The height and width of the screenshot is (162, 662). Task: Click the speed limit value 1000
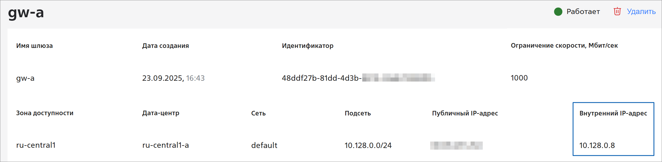coord(519,78)
